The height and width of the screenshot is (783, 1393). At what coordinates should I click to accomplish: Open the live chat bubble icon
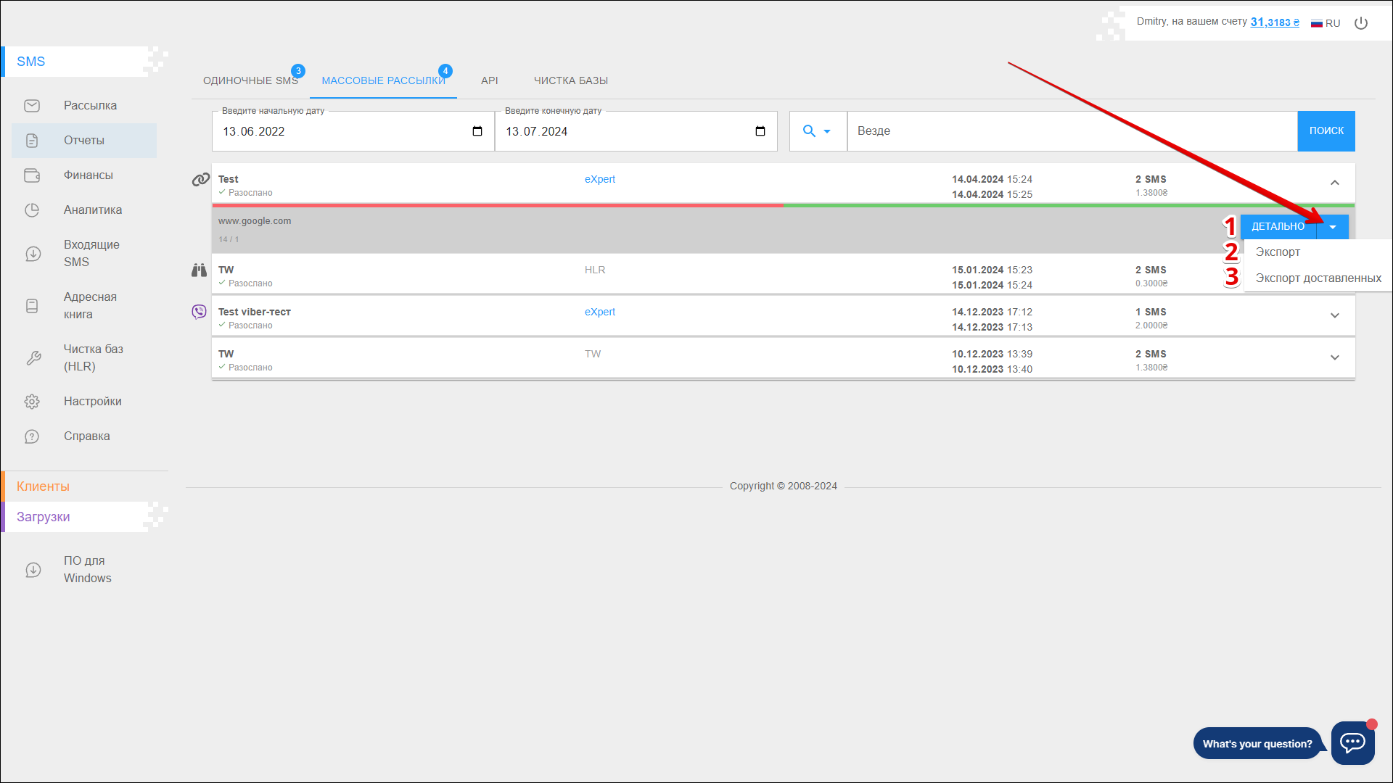(1352, 742)
